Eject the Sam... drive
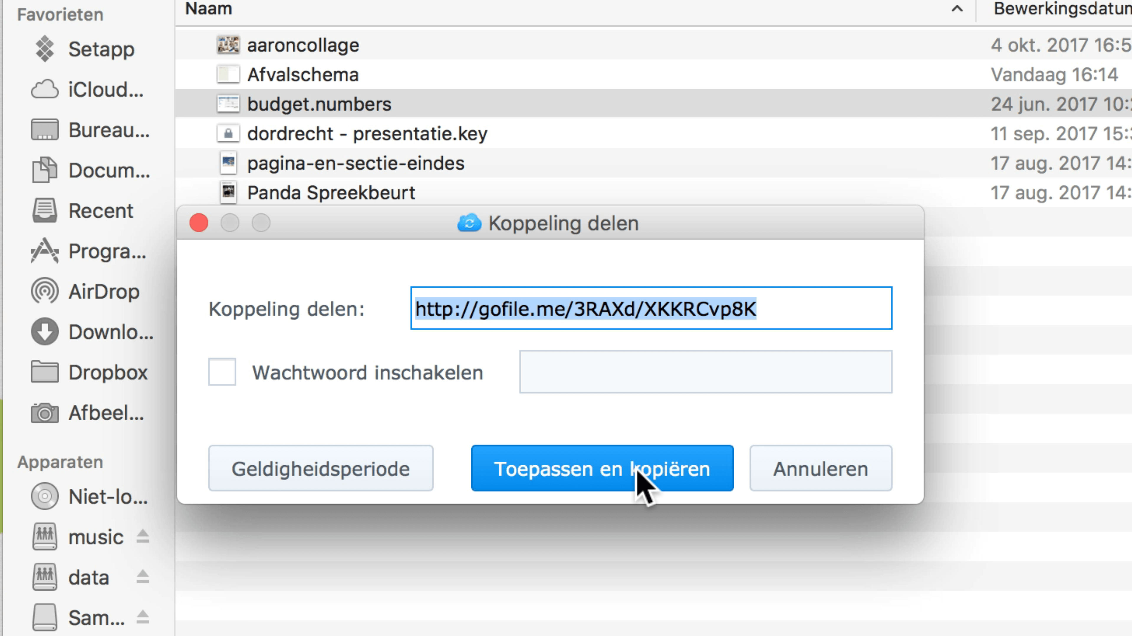The image size is (1132, 636). click(x=142, y=617)
